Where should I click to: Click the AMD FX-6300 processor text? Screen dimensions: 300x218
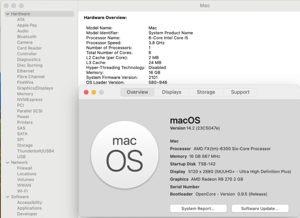coord(232,149)
